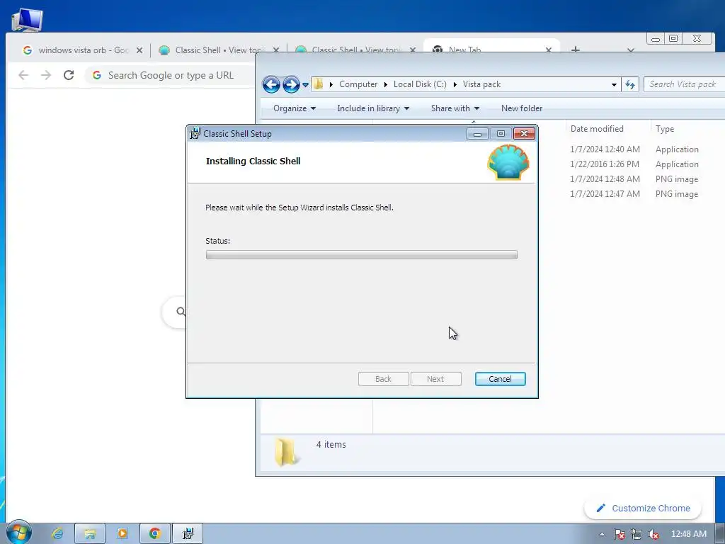Reload the Chrome page
Screen dimensions: 725x544
pos(69,75)
